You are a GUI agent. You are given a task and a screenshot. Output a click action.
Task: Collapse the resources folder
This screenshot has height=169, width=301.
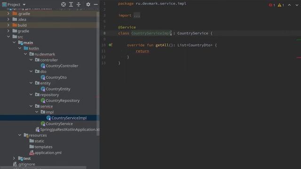click(20, 135)
